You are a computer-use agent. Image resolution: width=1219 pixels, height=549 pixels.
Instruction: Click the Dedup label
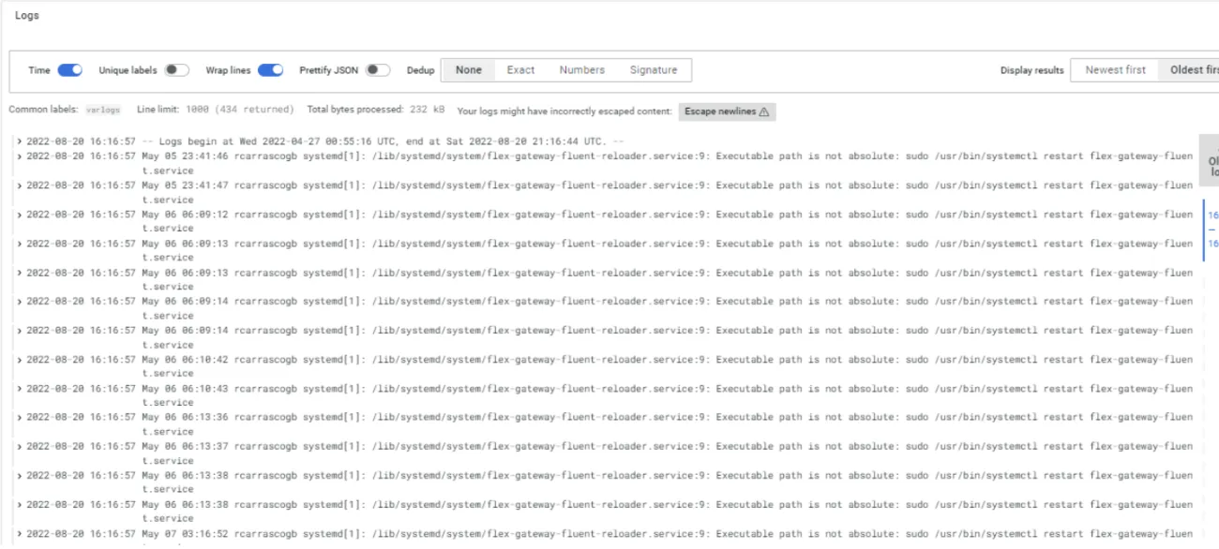(420, 70)
